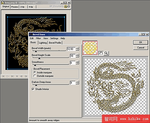
Task: Click the dragon navigator thumbnail
Action: 90,48
